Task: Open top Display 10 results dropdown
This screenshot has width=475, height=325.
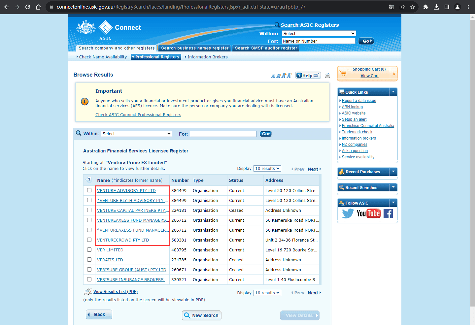Action: (x=267, y=168)
